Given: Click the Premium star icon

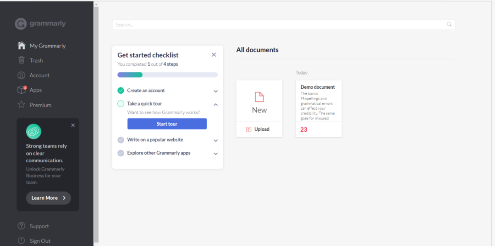Looking at the screenshot, I should click(x=21, y=105).
